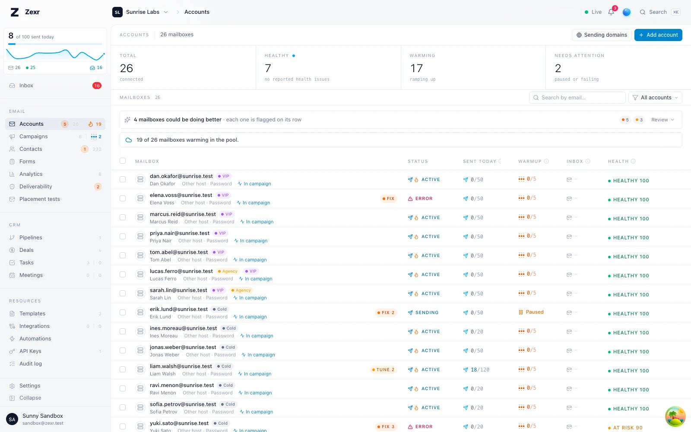Click the Agency tag on lucas.ferro row
The image size is (691, 432).
tap(228, 271)
